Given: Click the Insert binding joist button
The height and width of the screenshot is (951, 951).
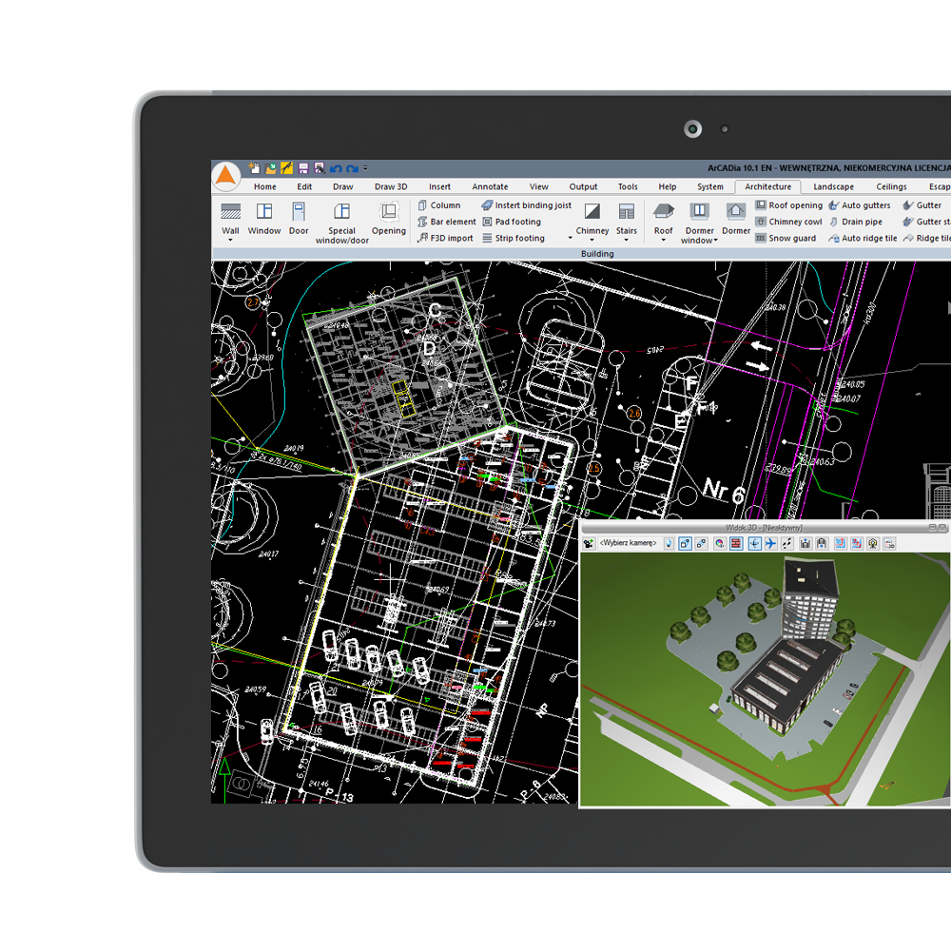Looking at the screenshot, I should (x=527, y=205).
